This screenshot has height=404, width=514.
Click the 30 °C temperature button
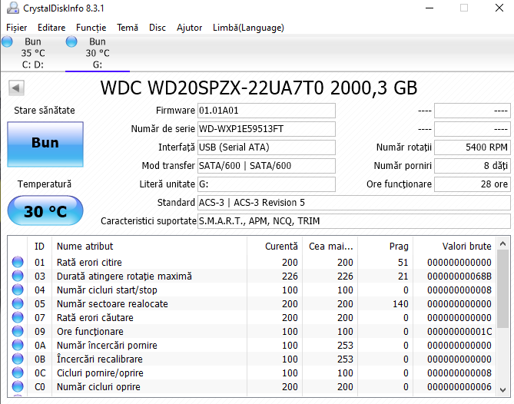pyautogui.click(x=45, y=211)
